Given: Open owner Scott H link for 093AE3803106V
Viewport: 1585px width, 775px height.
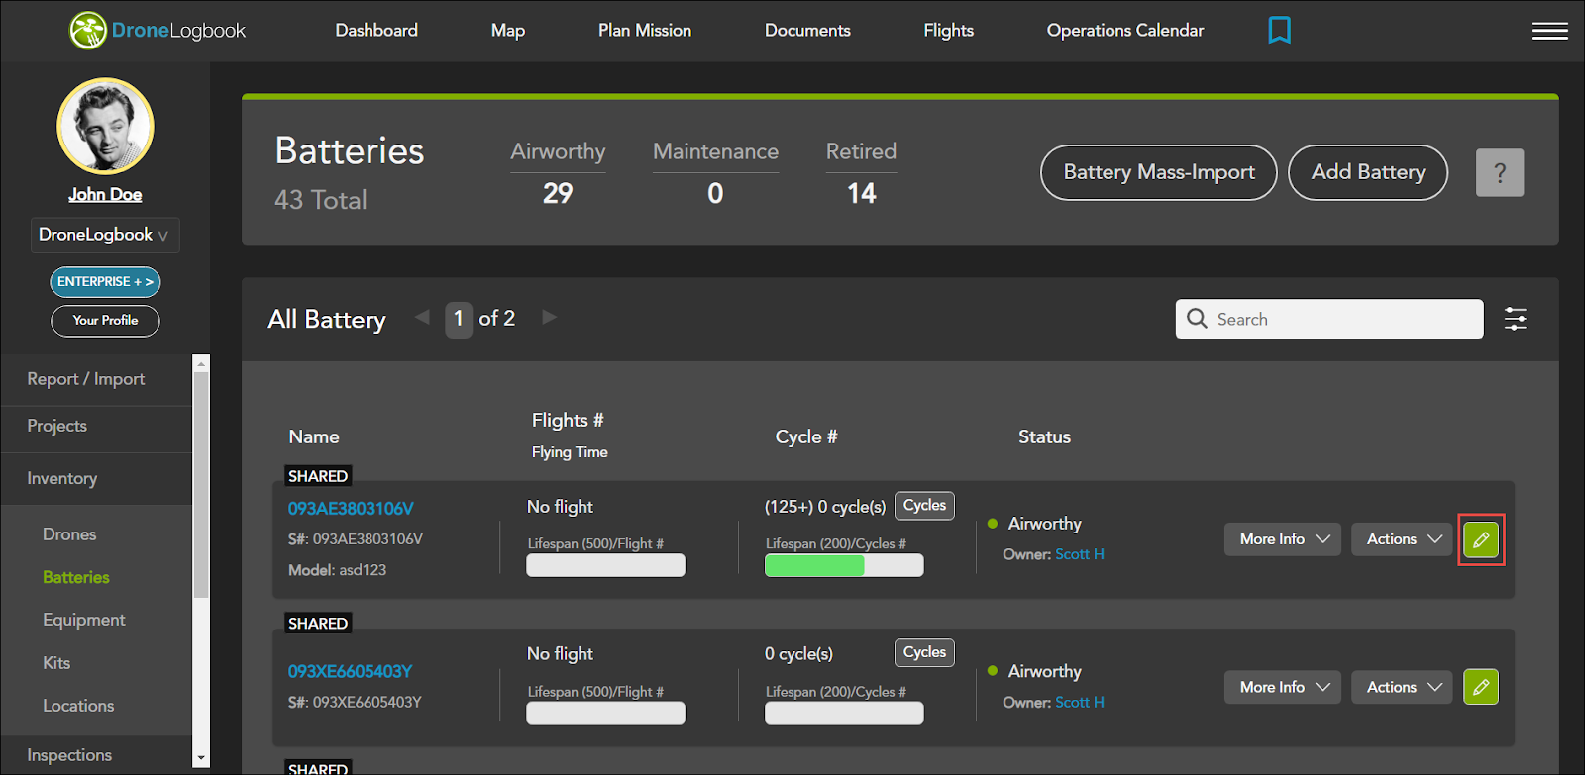Looking at the screenshot, I should [x=1080, y=554].
